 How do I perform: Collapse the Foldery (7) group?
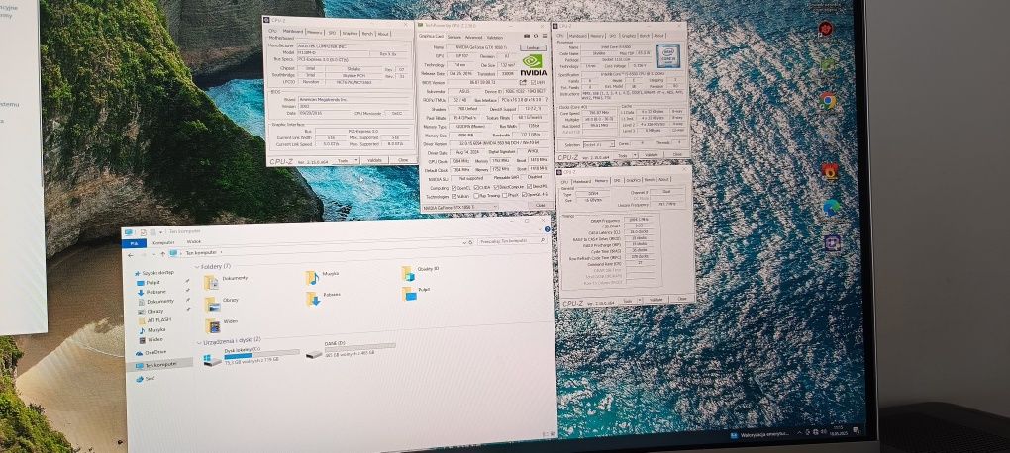pos(197,267)
